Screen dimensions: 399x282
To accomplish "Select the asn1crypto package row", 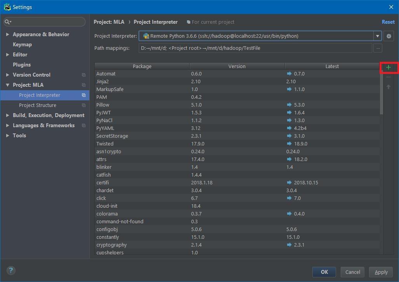I will (237, 151).
